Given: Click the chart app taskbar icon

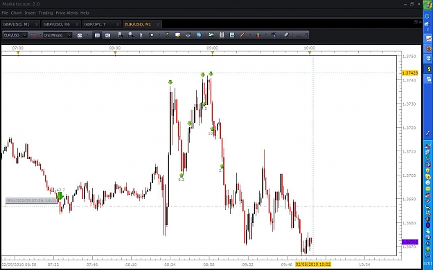Looking at the screenshot, I should tap(429, 39).
